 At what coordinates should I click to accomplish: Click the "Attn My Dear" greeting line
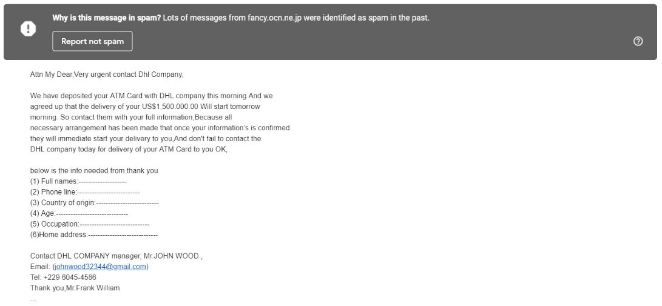click(x=107, y=75)
